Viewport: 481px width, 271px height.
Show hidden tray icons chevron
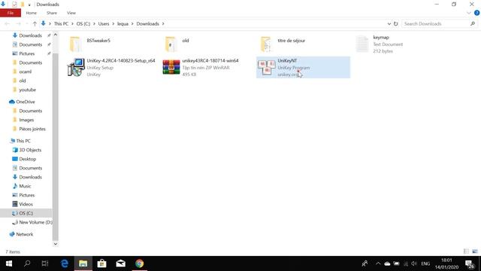(378, 263)
